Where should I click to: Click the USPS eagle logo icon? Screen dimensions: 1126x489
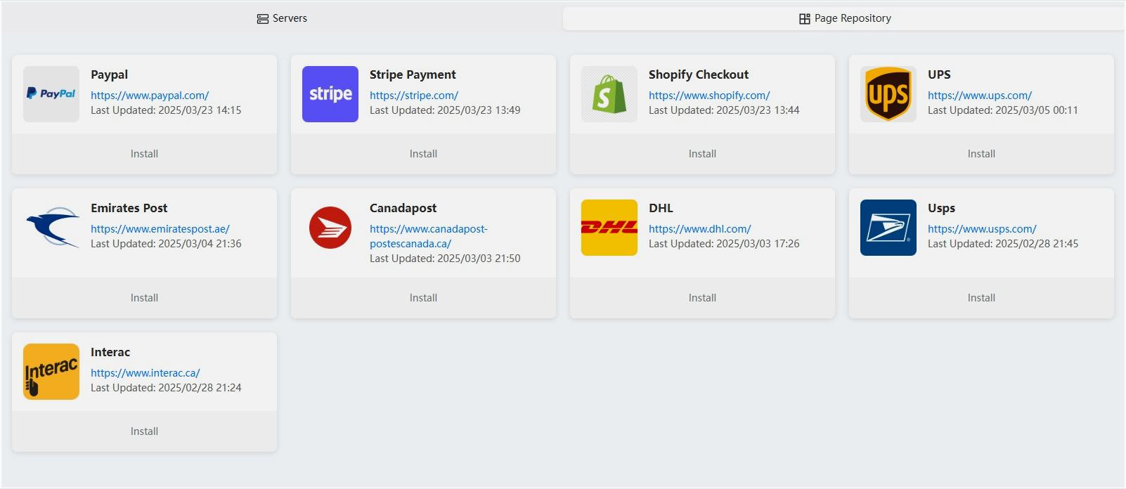pos(888,228)
